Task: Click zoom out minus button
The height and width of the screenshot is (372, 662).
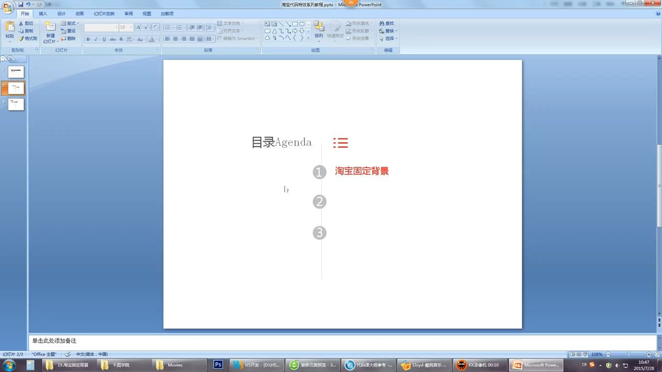Action: pyautogui.click(x=608, y=354)
